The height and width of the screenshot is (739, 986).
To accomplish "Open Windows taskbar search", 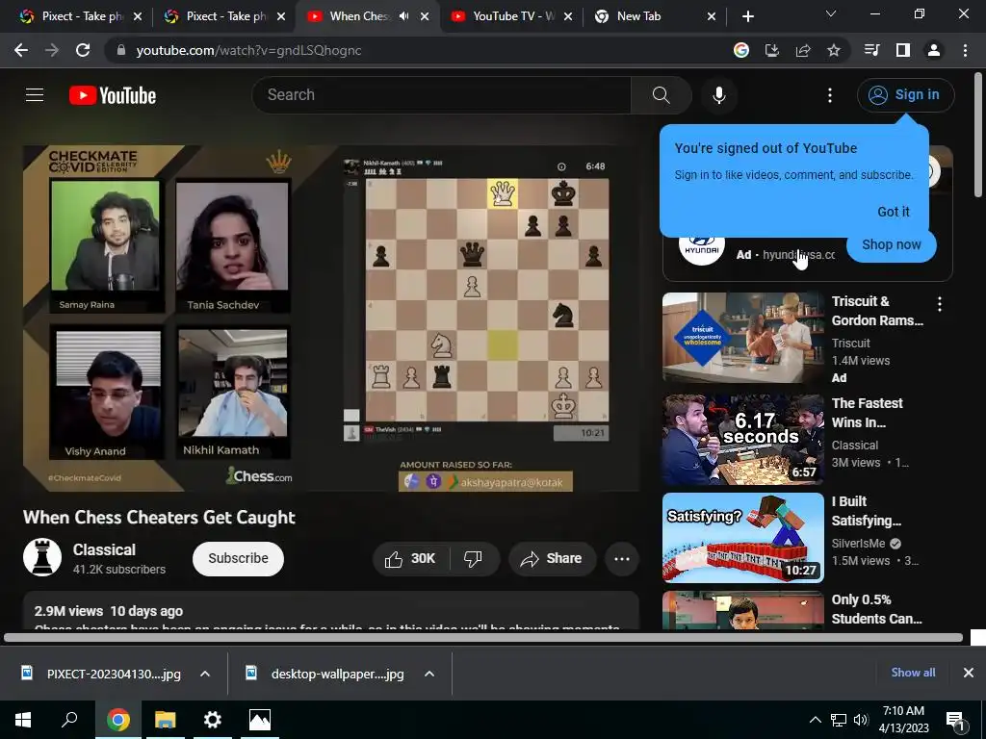I will [69, 720].
